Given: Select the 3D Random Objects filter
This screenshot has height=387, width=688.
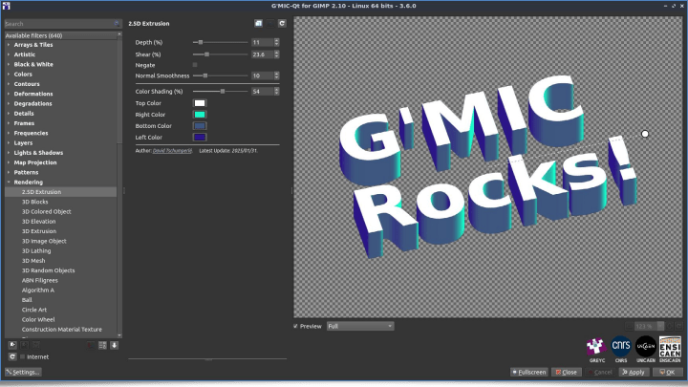Looking at the screenshot, I should [49, 270].
